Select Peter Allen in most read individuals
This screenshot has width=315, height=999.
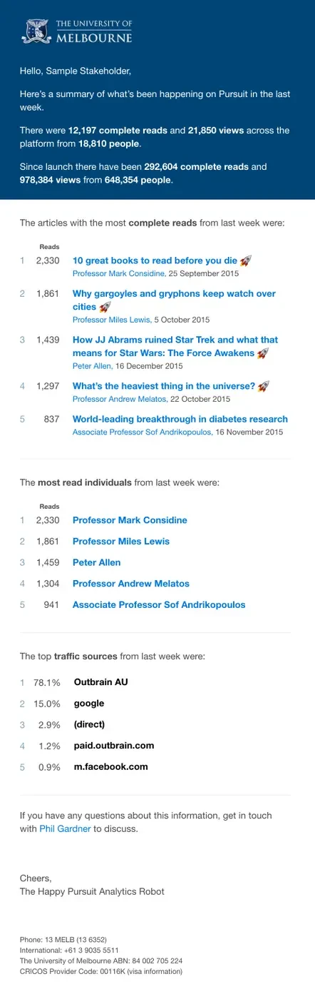(97, 562)
